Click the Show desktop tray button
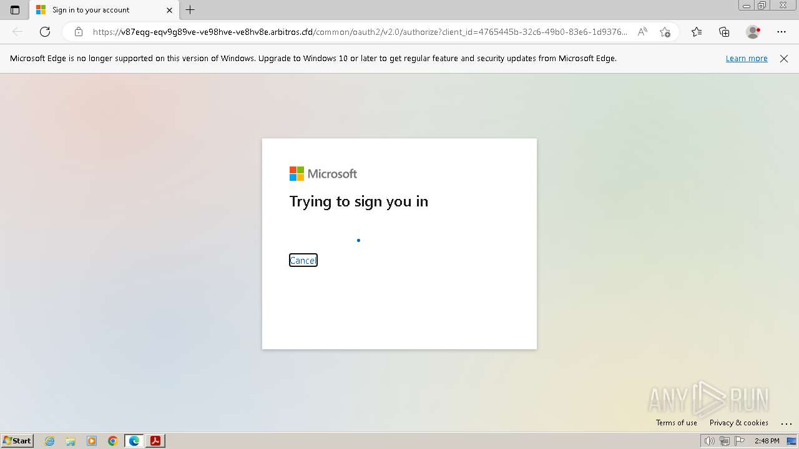Screen dimensions: 799x449 tap(792, 441)
